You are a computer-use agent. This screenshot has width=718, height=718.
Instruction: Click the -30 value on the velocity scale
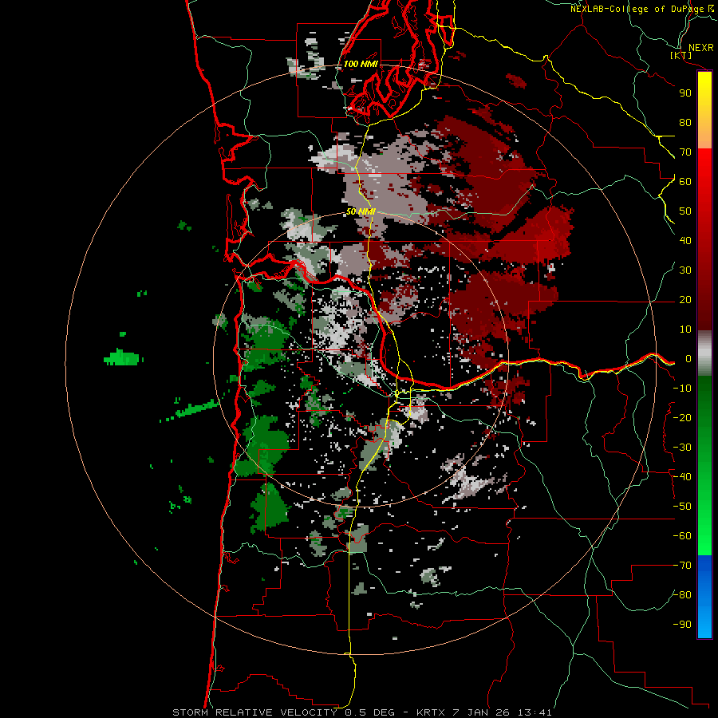pos(682,448)
